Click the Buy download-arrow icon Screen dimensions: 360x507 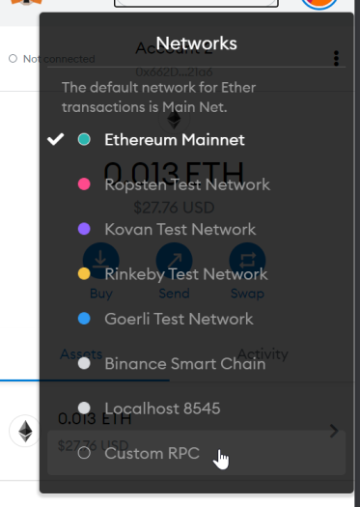coord(100,261)
